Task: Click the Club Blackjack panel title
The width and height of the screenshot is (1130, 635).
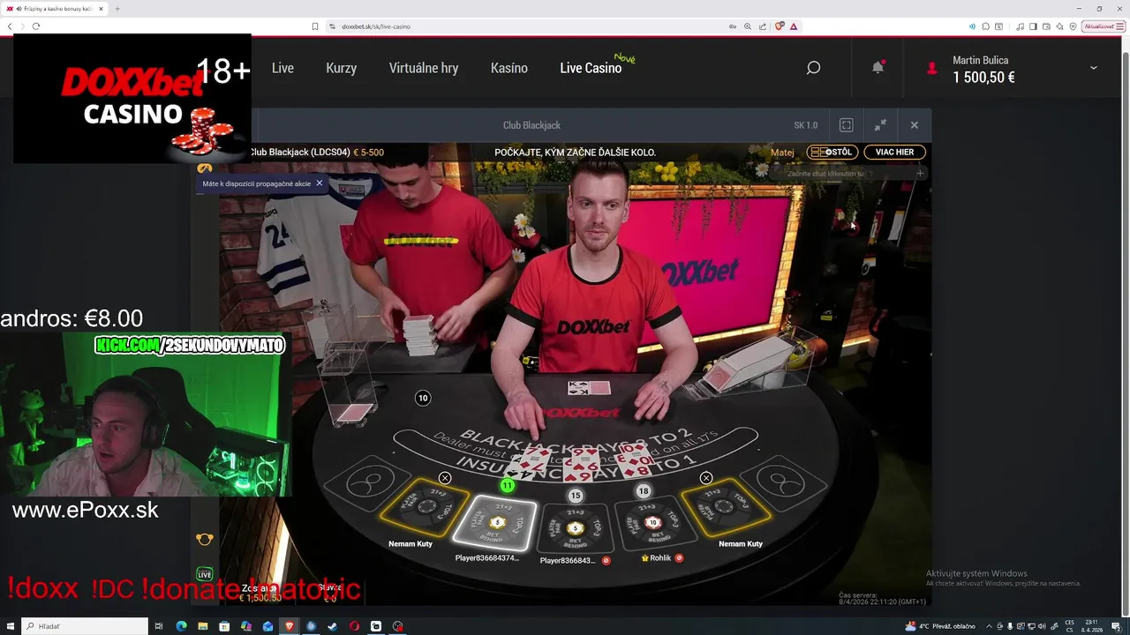Action: (531, 125)
